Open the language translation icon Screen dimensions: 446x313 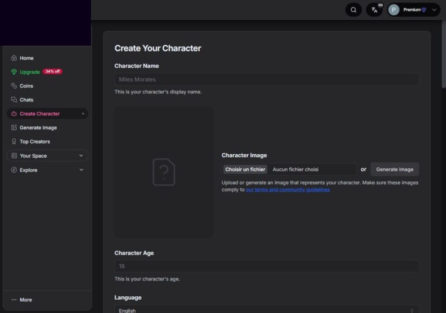pos(375,10)
